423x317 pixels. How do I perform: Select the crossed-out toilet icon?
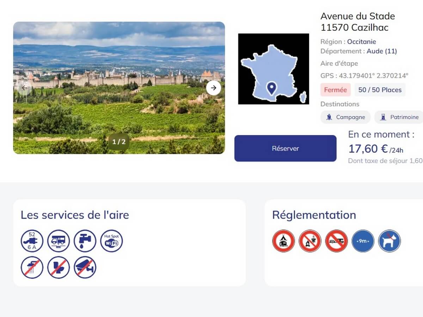(x=59, y=267)
